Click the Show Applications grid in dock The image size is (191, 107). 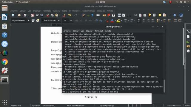[x=4, y=102]
